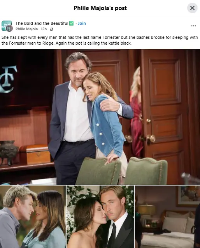
Task: Open bottom-left thumbnail of couple about to kiss
Action: (33, 217)
